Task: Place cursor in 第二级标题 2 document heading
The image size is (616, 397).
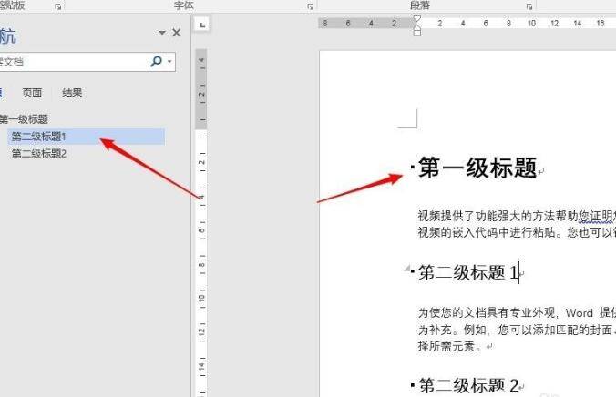Action: pos(467,385)
